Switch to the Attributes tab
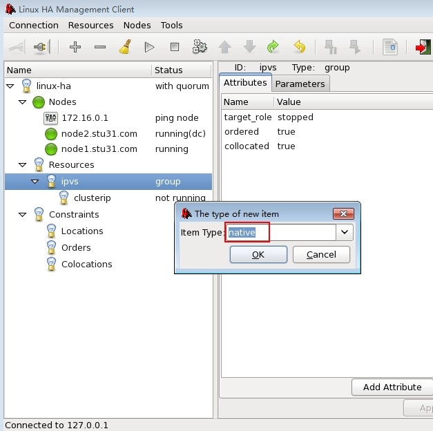 click(x=245, y=83)
